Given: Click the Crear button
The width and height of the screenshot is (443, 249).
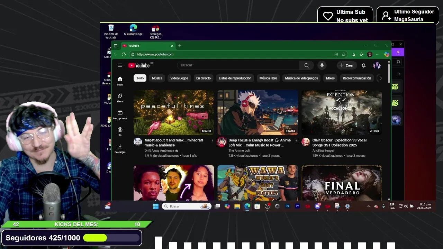Looking at the screenshot, I should click(347, 65).
